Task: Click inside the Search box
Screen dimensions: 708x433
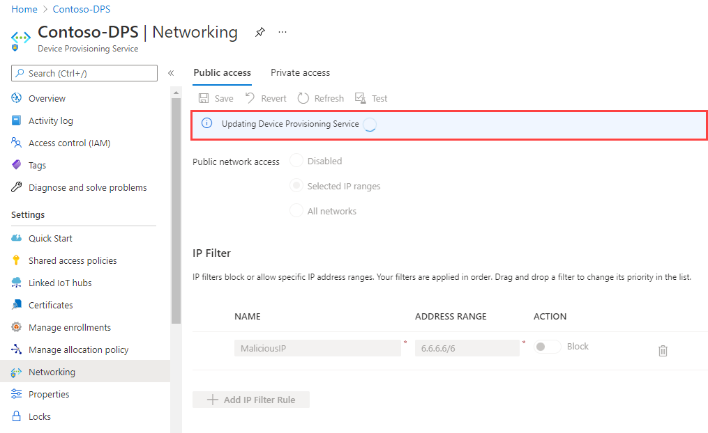Action: point(84,72)
